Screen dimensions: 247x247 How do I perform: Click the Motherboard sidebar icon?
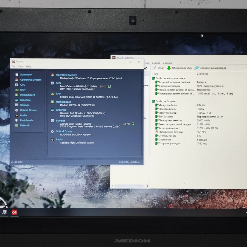point(16,95)
